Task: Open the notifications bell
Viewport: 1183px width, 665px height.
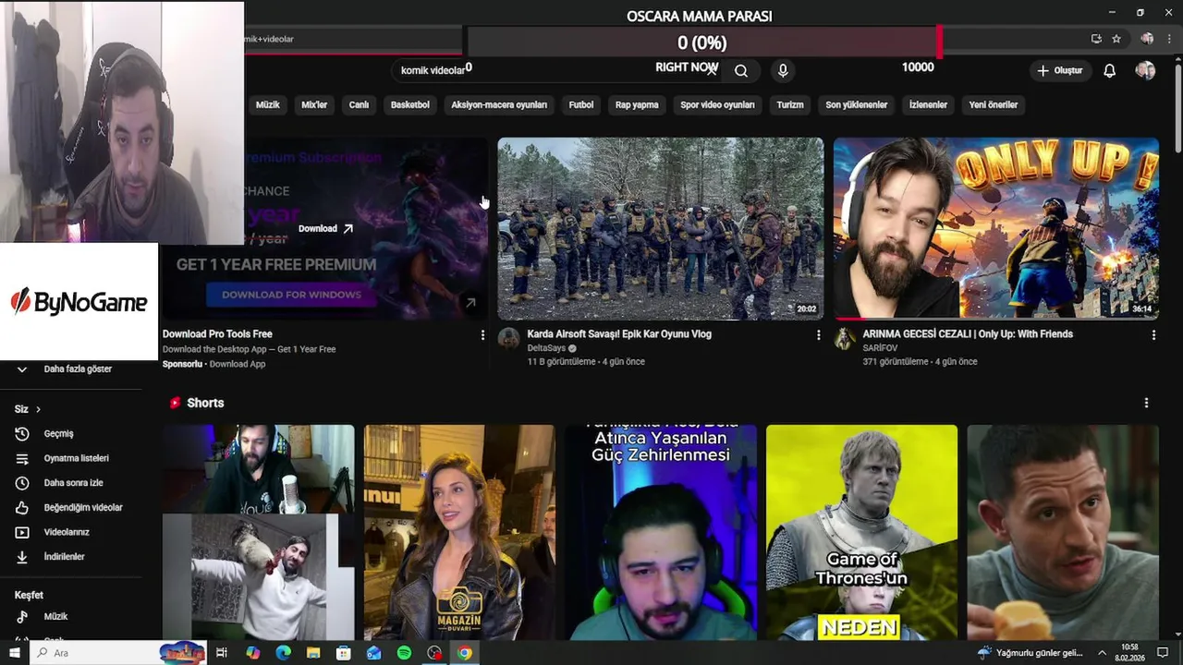Action: click(1110, 70)
